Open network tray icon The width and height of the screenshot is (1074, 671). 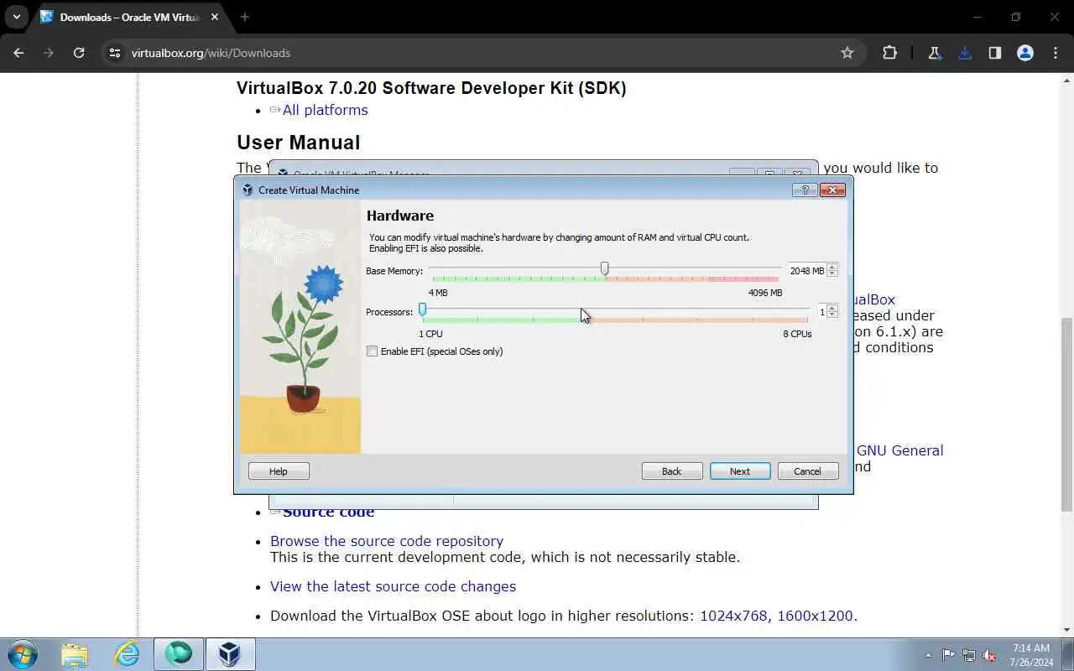(x=969, y=655)
